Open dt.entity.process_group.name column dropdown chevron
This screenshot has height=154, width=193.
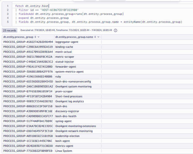(98, 37)
